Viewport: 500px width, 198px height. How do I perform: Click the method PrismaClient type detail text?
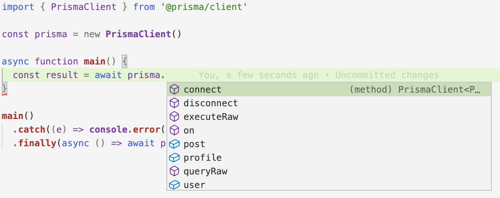[x=415, y=90]
